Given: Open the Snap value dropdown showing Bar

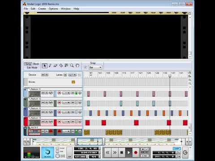Looking at the screenshot, I should (x=95, y=68).
